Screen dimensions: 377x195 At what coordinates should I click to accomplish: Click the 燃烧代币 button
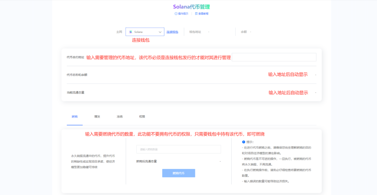click(x=179, y=173)
